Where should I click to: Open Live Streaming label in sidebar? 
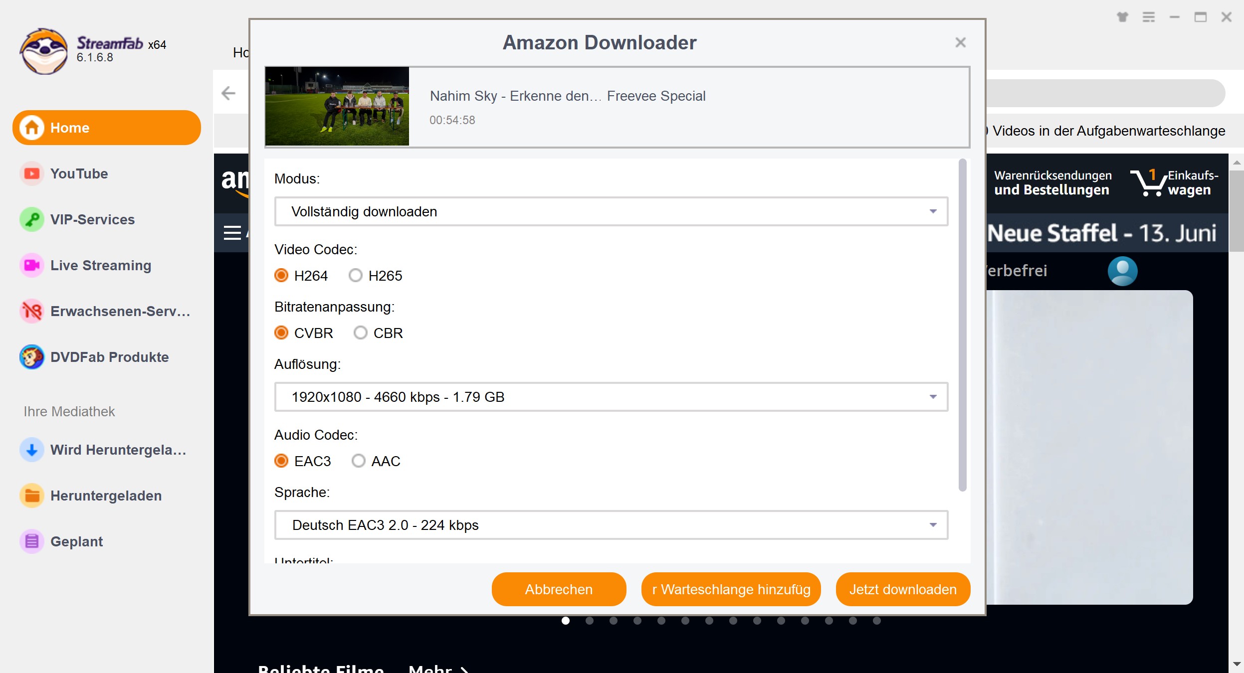[101, 265]
